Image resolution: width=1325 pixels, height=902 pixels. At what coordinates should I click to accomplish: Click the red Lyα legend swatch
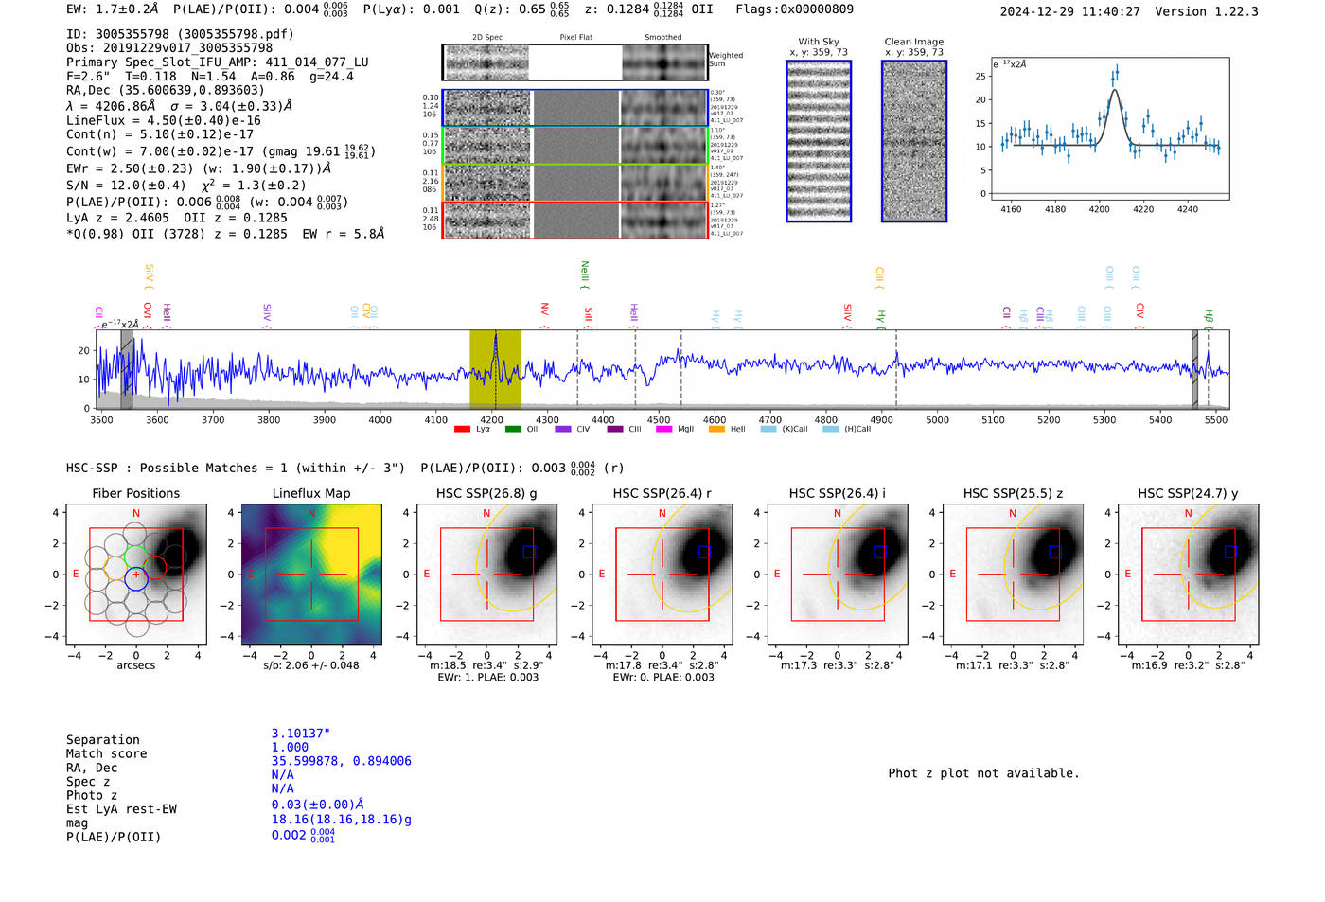click(462, 429)
